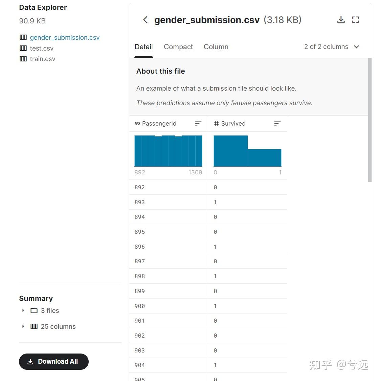This screenshot has width=378, height=381.
Task: Click the key icon beside PassengerId header
Action: click(137, 123)
